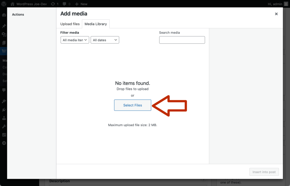Open the Media icon in sidebar
Viewport: 290px width, 186px height.
[4, 34]
